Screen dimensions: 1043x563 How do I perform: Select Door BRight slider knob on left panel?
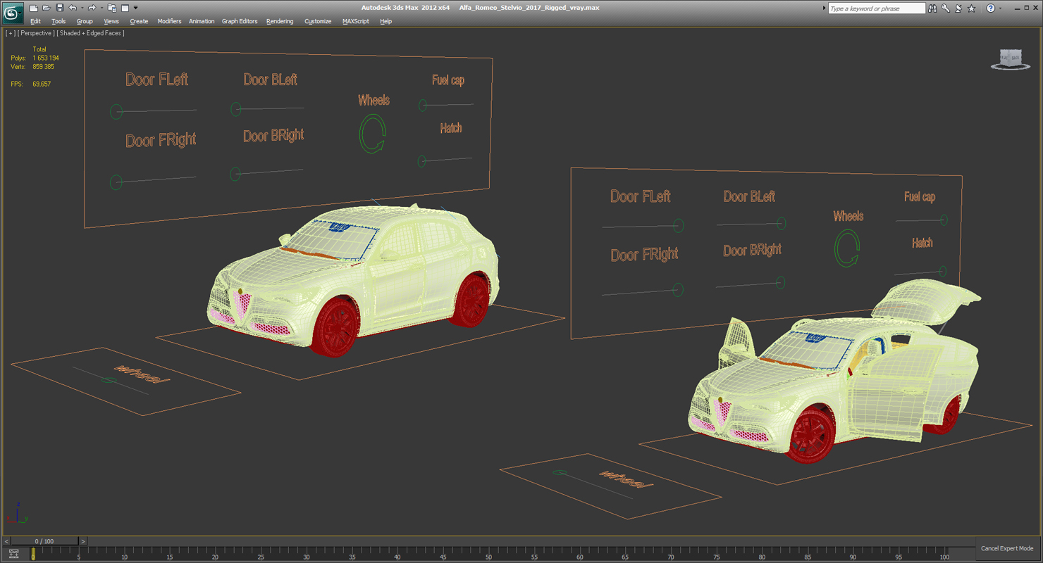tap(236, 174)
